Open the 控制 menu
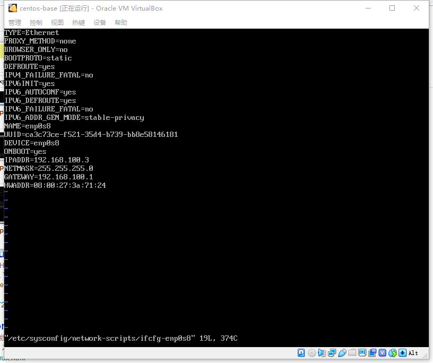The width and height of the screenshot is (433, 363). point(36,22)
